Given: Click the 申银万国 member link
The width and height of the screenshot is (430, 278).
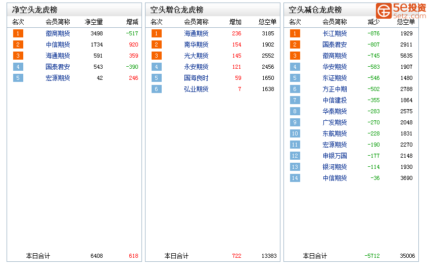Looking at the screenshot, I should coord(335,156).
